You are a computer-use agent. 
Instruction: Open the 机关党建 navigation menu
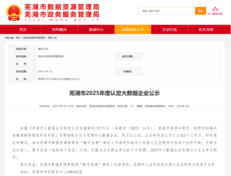[206, 29]
